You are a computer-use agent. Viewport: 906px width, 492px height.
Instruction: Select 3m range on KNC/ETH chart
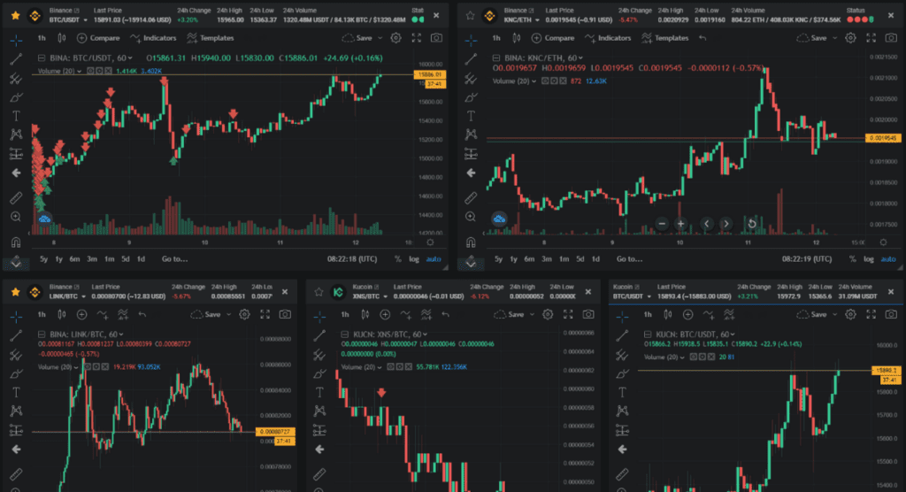(546, 259)
